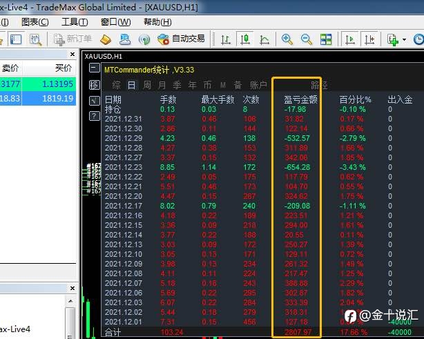Click the 百分比% column header
Screen dimensions: 424x339
pos(356,99)
